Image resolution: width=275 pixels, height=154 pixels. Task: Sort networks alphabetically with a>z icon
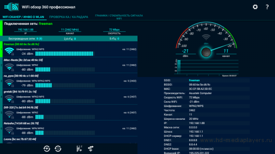(79, 148)
